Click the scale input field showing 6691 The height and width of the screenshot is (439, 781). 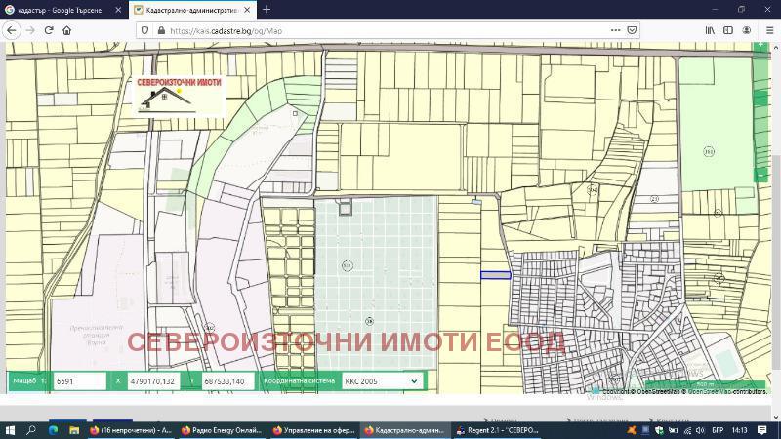(78, 381)
